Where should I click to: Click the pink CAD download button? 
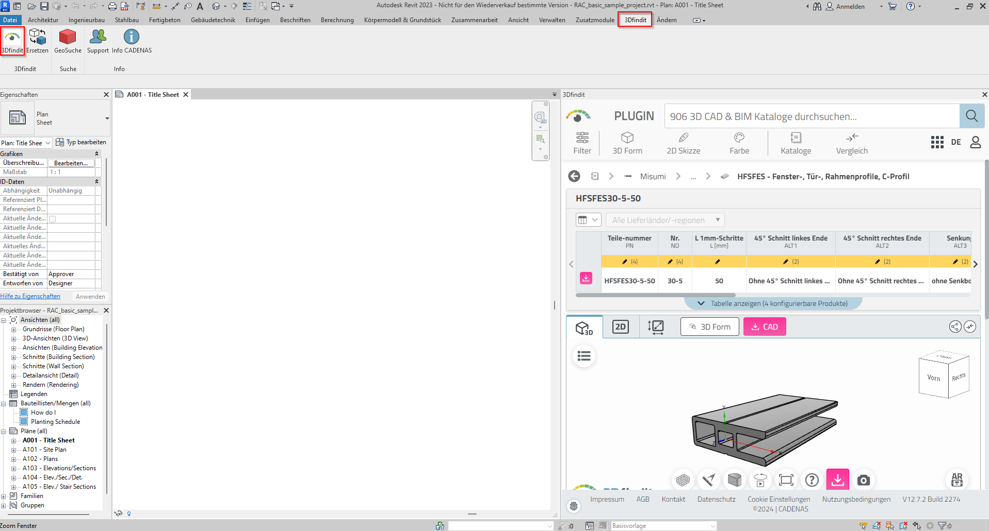[764, 327]
